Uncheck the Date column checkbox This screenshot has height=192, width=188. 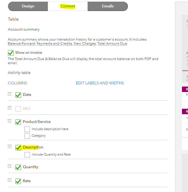[x=18, y=95]
